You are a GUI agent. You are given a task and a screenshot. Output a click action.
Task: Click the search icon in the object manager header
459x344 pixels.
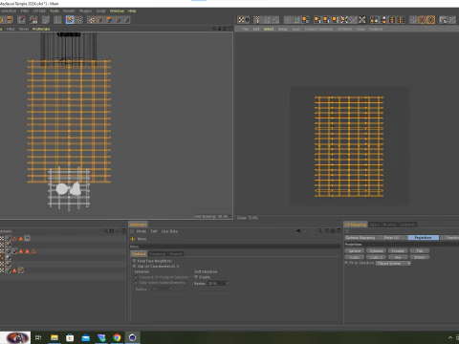106,230
